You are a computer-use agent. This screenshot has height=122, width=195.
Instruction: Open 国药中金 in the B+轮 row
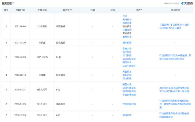(127, 62)
